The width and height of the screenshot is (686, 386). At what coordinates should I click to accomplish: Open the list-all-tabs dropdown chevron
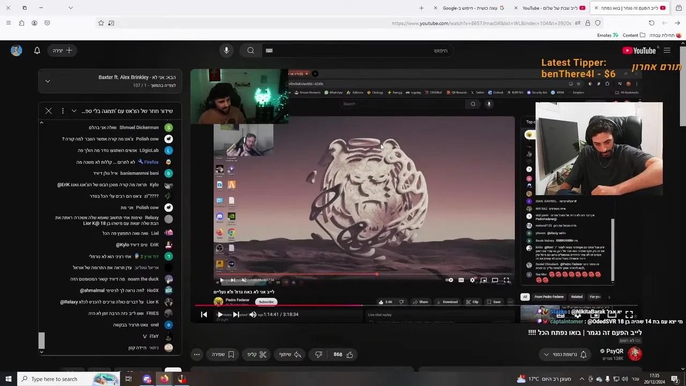(x=70, y=8)
